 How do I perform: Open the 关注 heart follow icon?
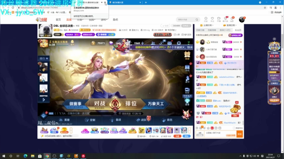pyautogui.click(x=212, y=19)
